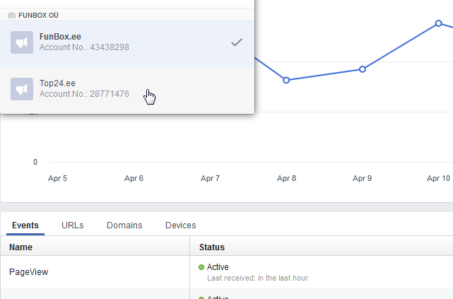Screen dimensions: 453x299
Task: Click the Top24.ee megaphone account icon
Action: (x=23, y=88)
